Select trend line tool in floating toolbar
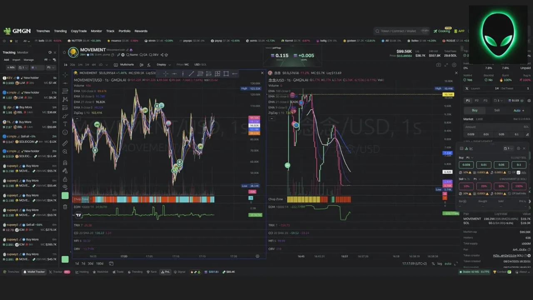The height and width of the screenshot is (300, 533). (191, 74)
